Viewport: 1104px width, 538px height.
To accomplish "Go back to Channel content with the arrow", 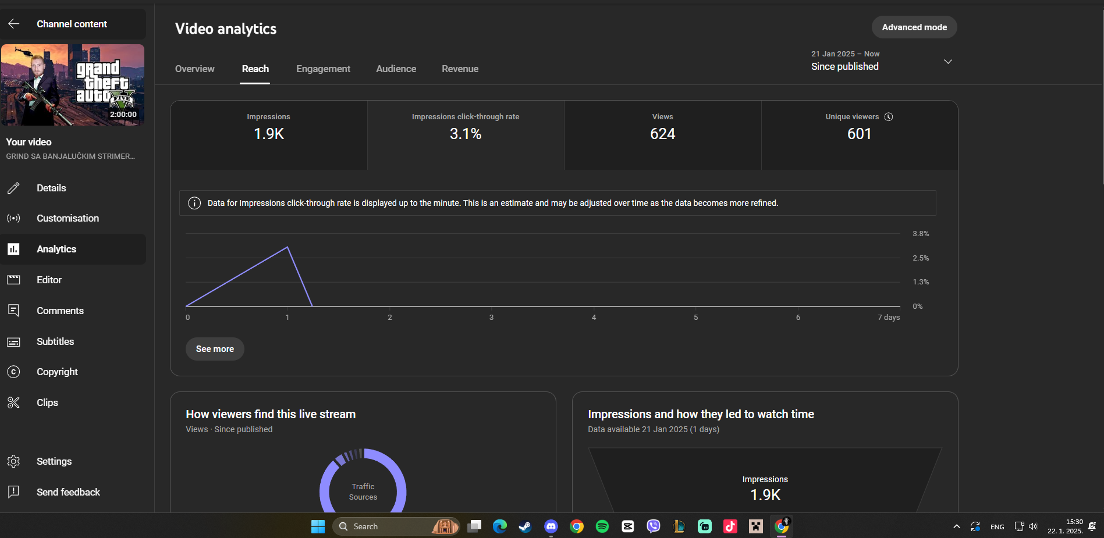I will 14,24.
